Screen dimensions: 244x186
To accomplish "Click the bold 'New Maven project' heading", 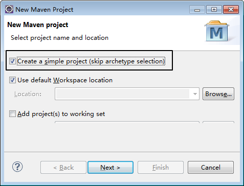I will click(x=38, y=25).
